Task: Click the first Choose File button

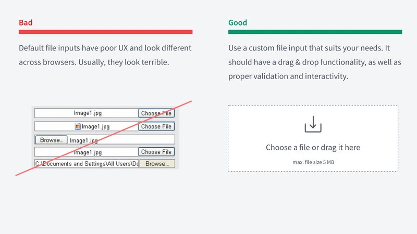Action: pos(156,113)
